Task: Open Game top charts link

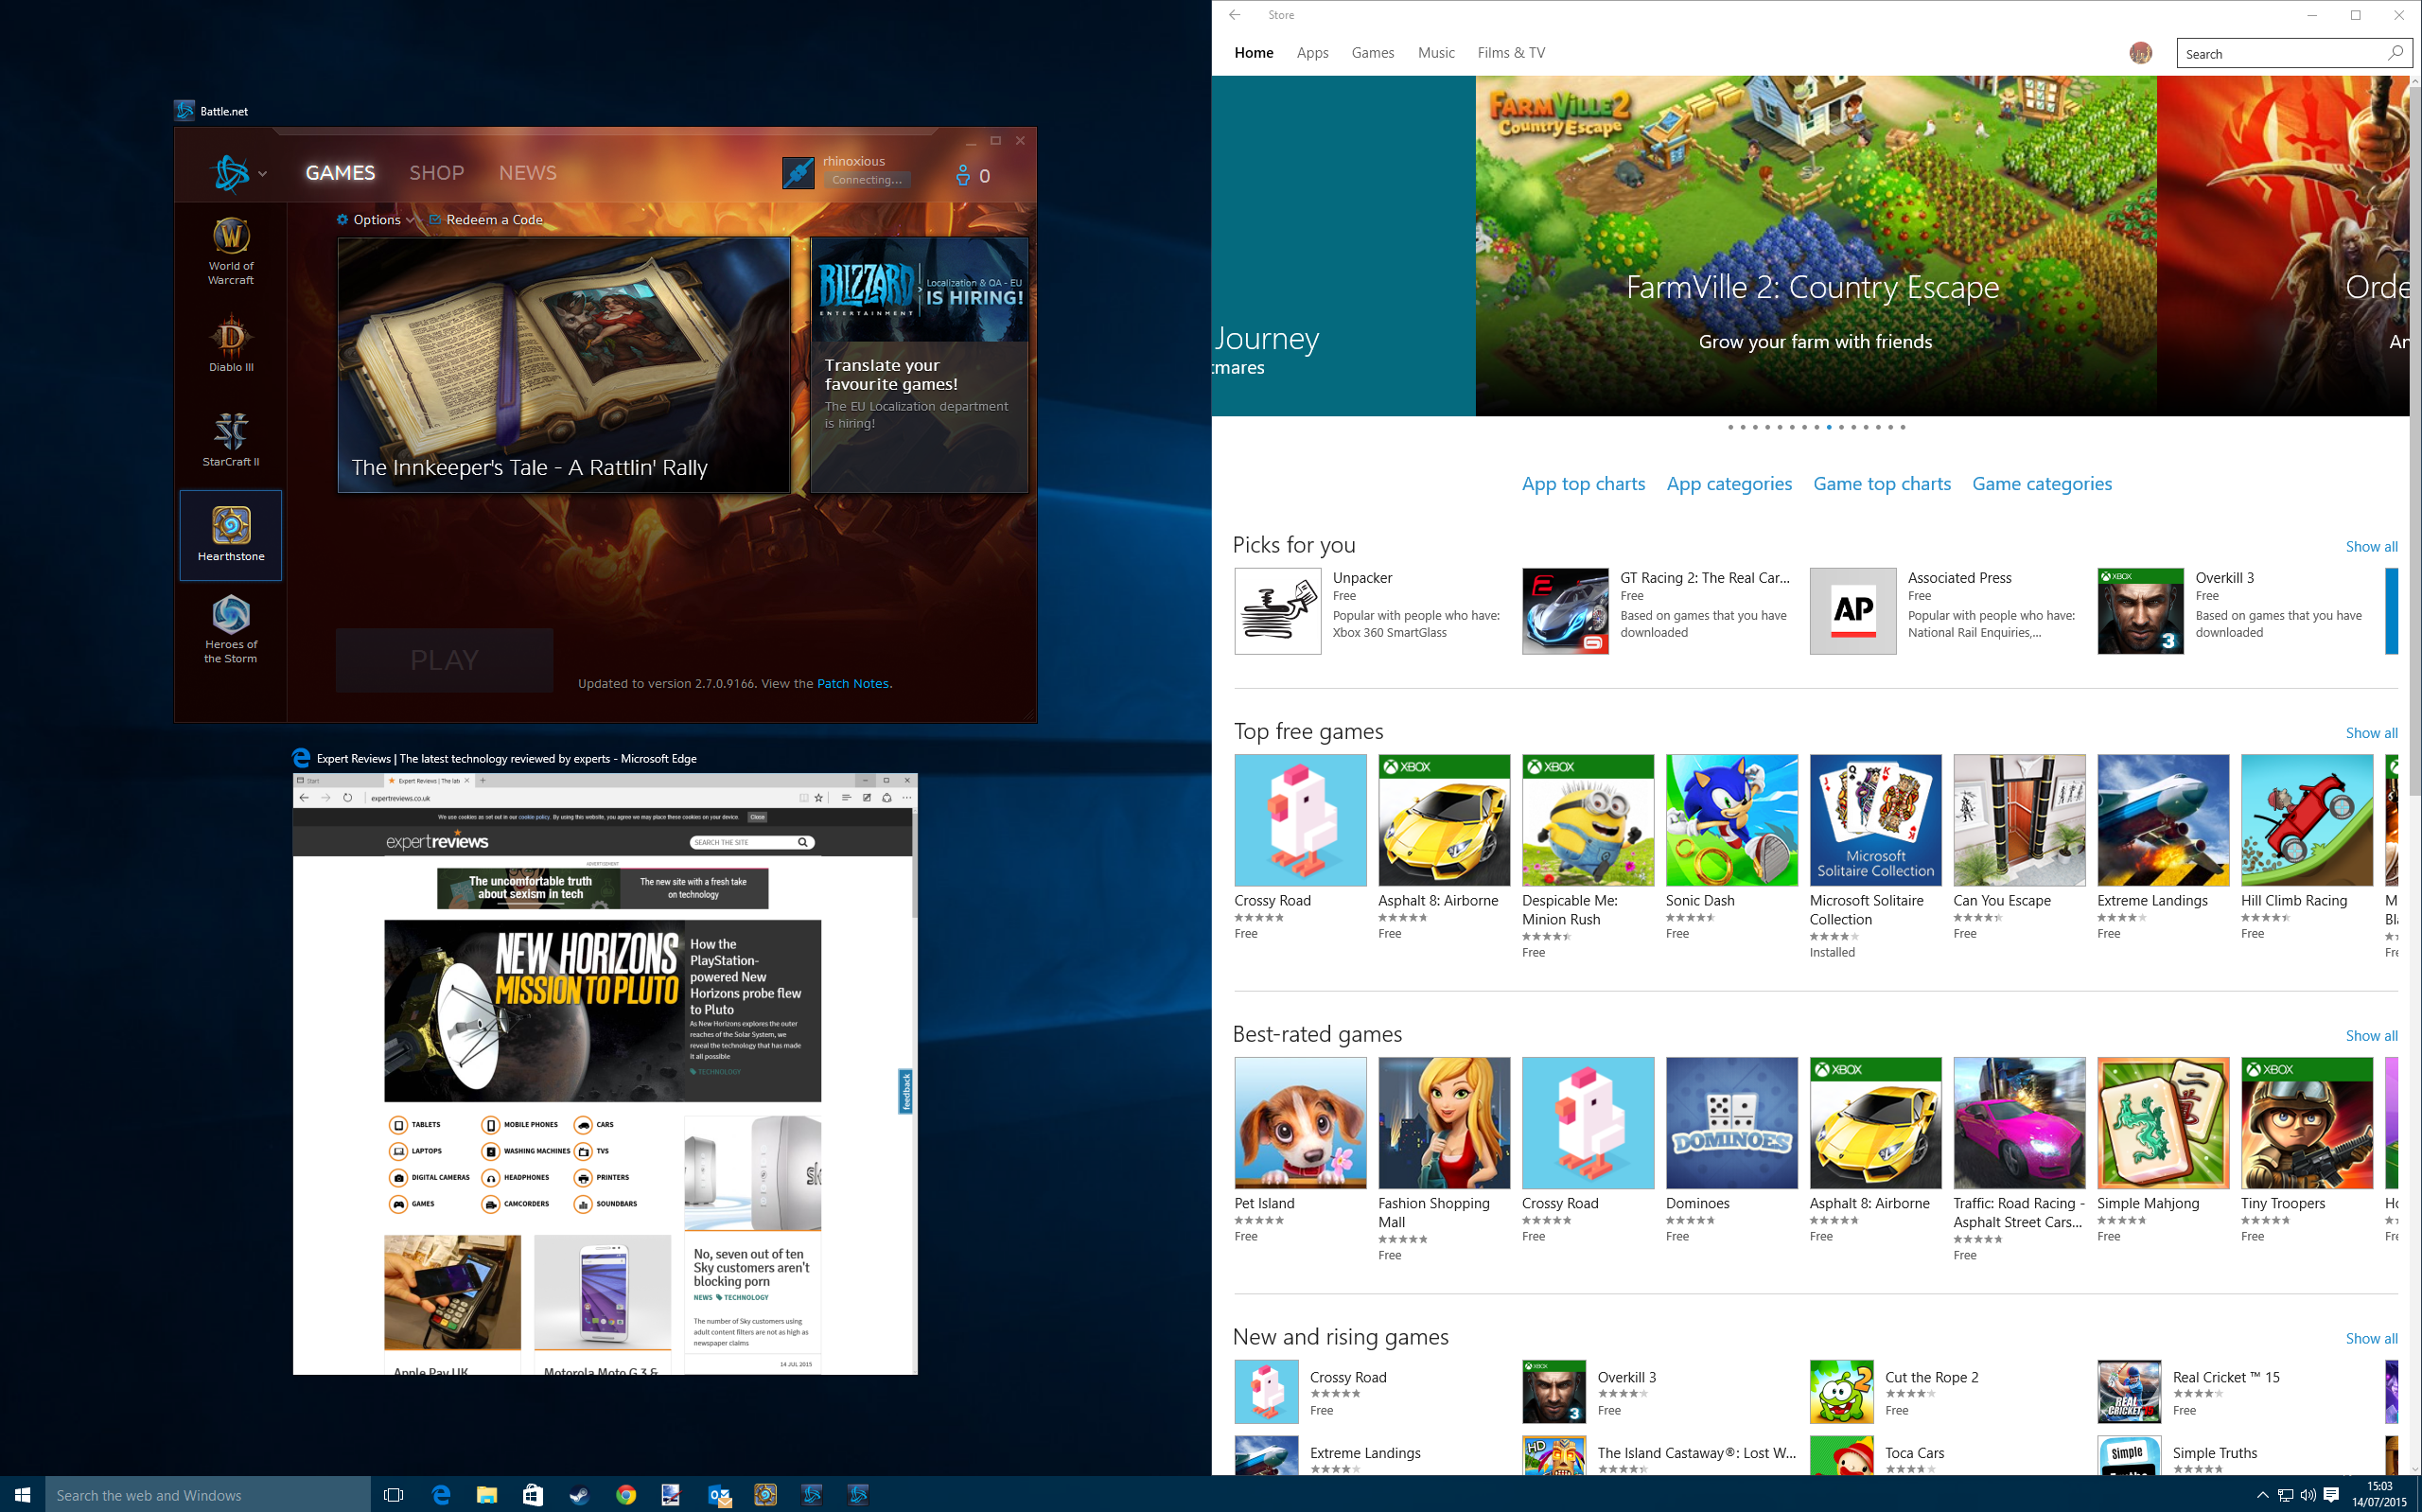Action: click(1881, 484)
